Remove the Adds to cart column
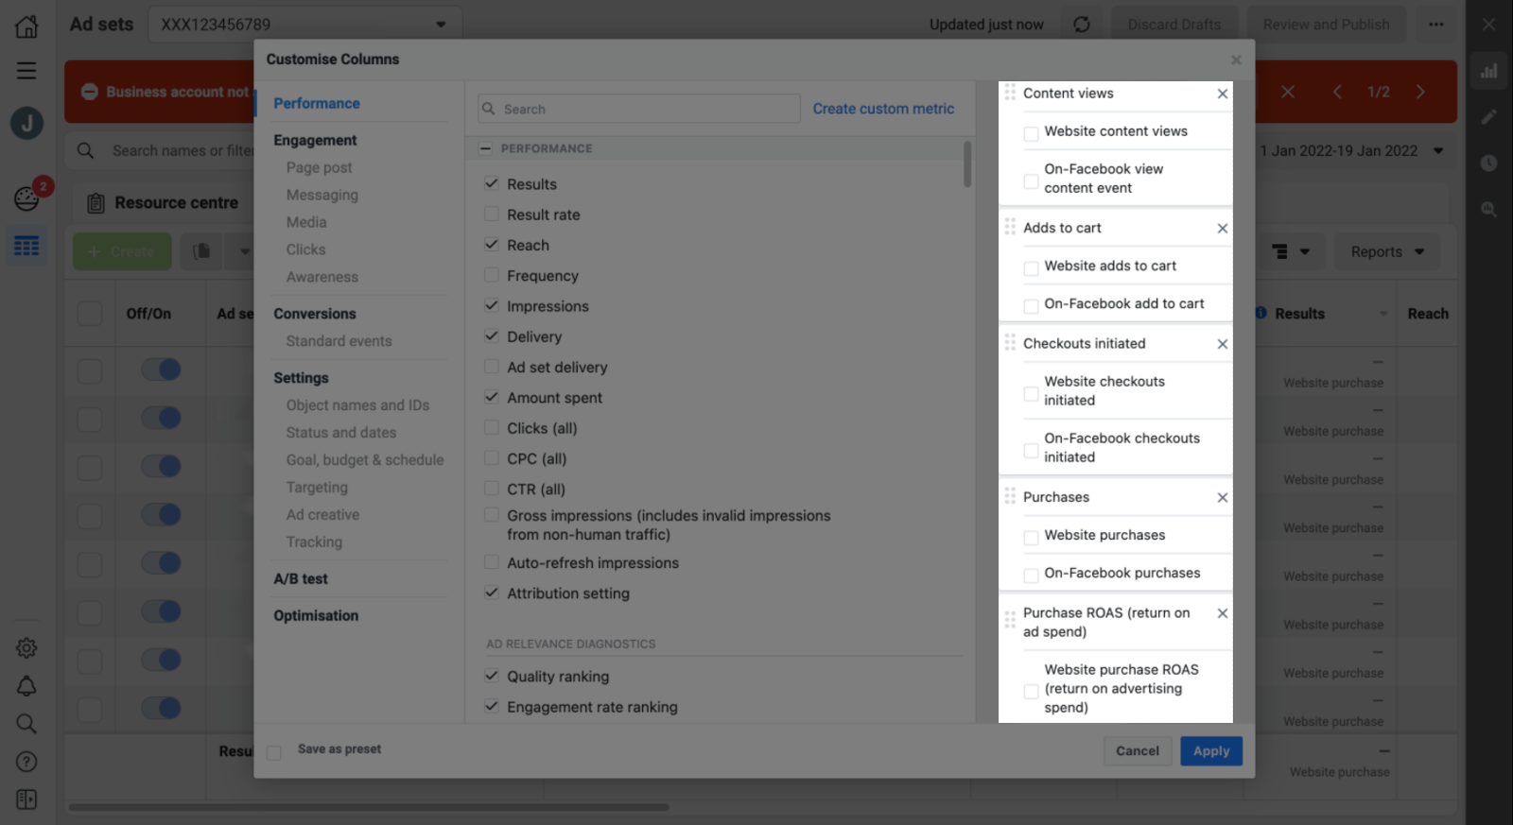This screenshot has height=825, width=1513. [x=1222, y=229]
